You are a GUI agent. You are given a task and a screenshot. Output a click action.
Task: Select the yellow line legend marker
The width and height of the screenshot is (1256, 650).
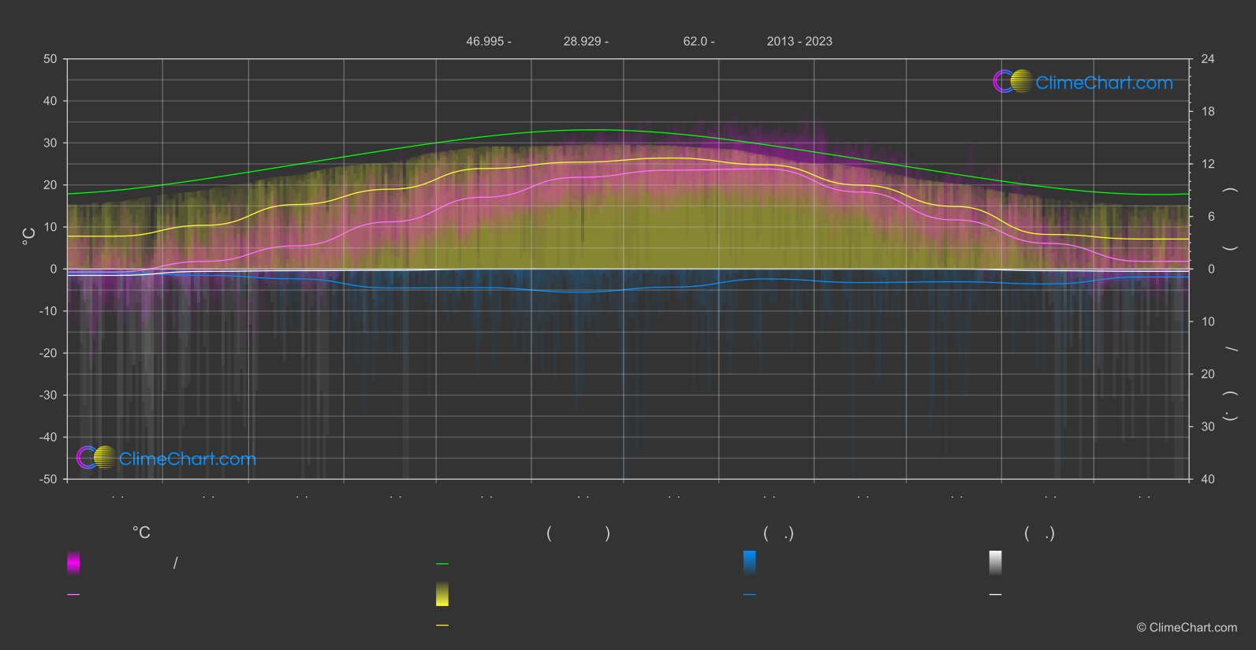pos(442,626)
